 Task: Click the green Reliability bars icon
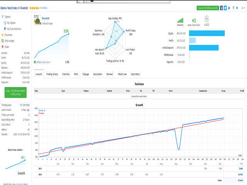tap(180, 20)
